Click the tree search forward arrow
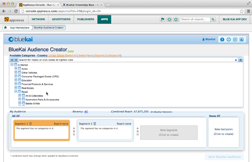 (16, 60)
